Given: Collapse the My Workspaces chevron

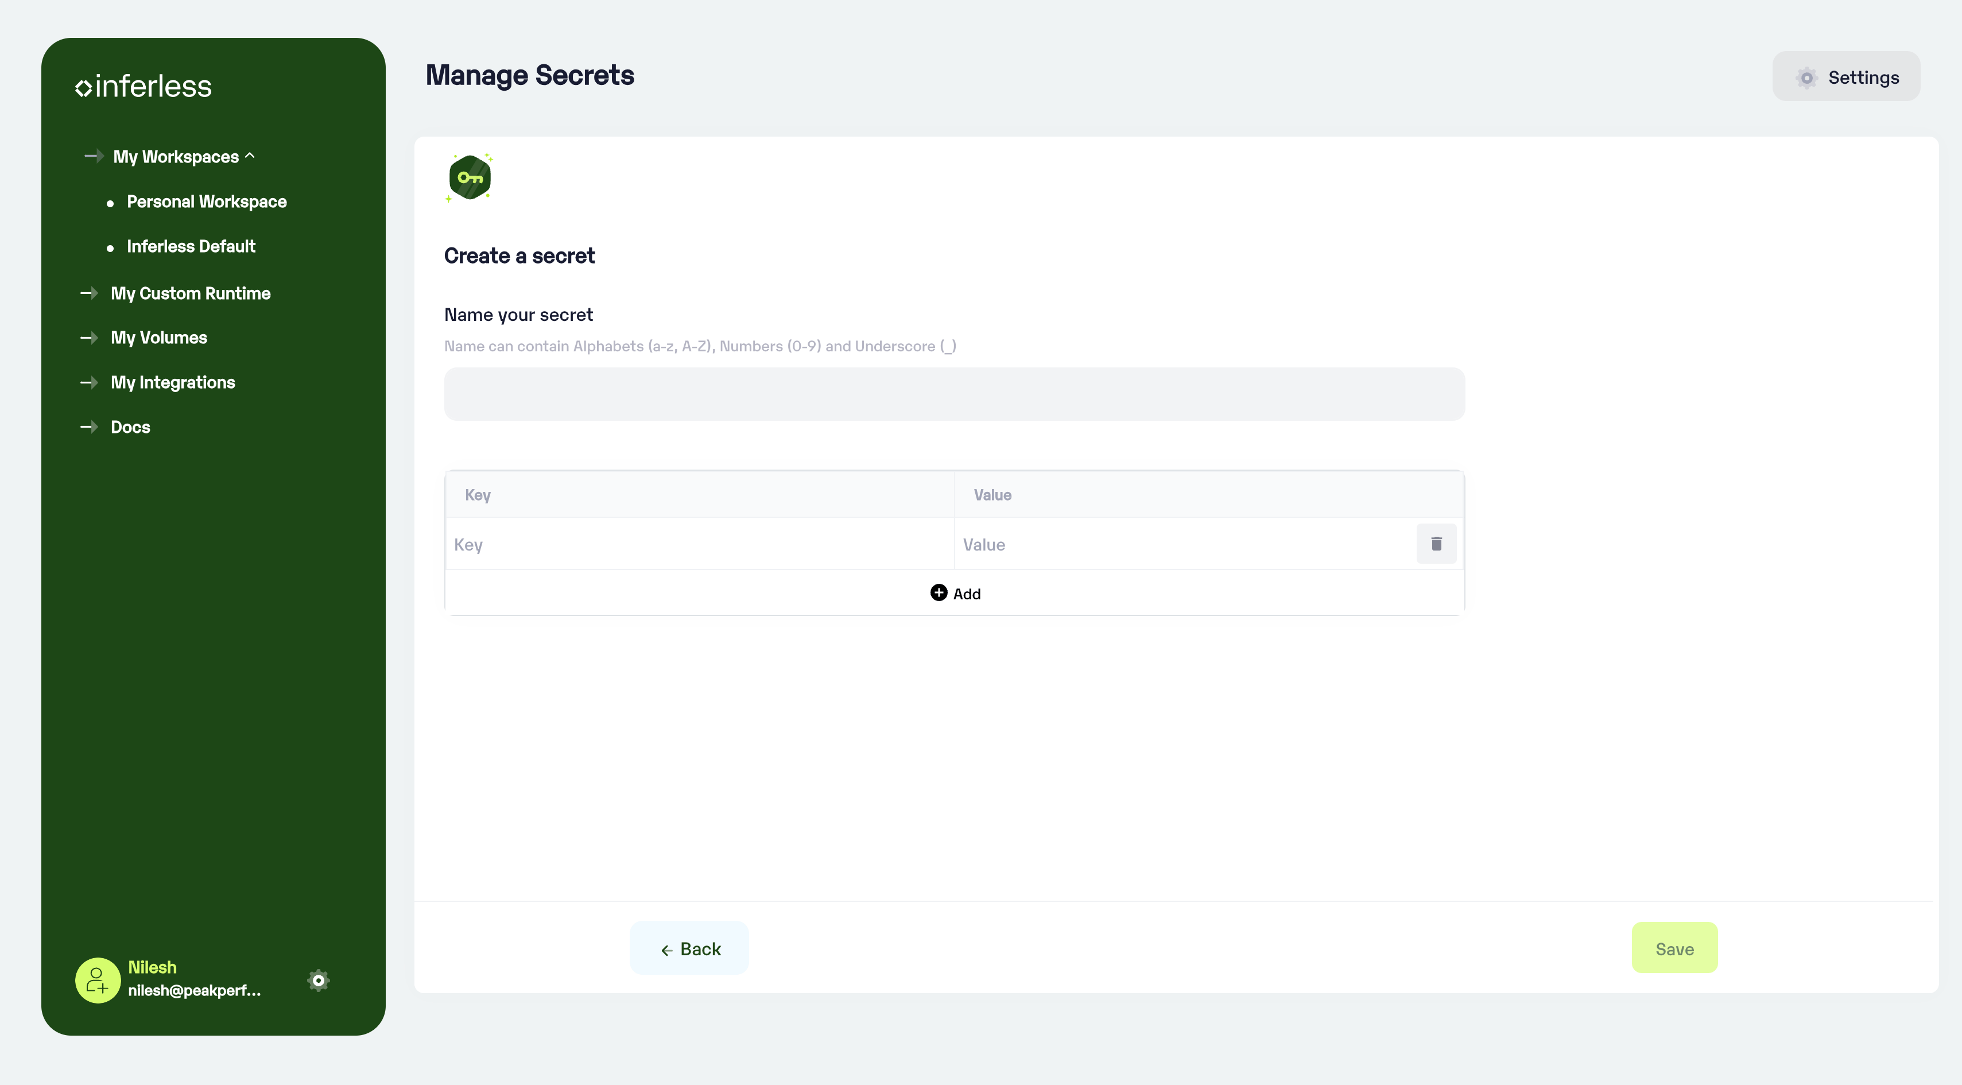Looking at the screenshot, I should coord(250,156).
